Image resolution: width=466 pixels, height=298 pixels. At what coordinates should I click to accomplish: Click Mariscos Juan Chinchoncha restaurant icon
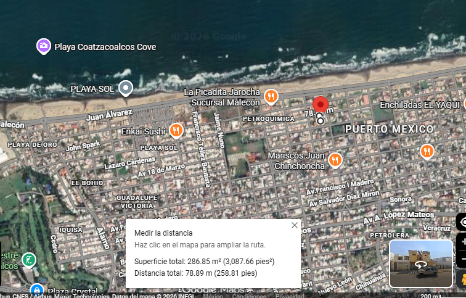pyautogui.click(x=335, y=160)
